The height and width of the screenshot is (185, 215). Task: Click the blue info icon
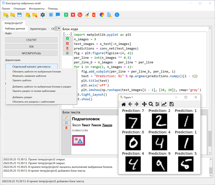117,15
